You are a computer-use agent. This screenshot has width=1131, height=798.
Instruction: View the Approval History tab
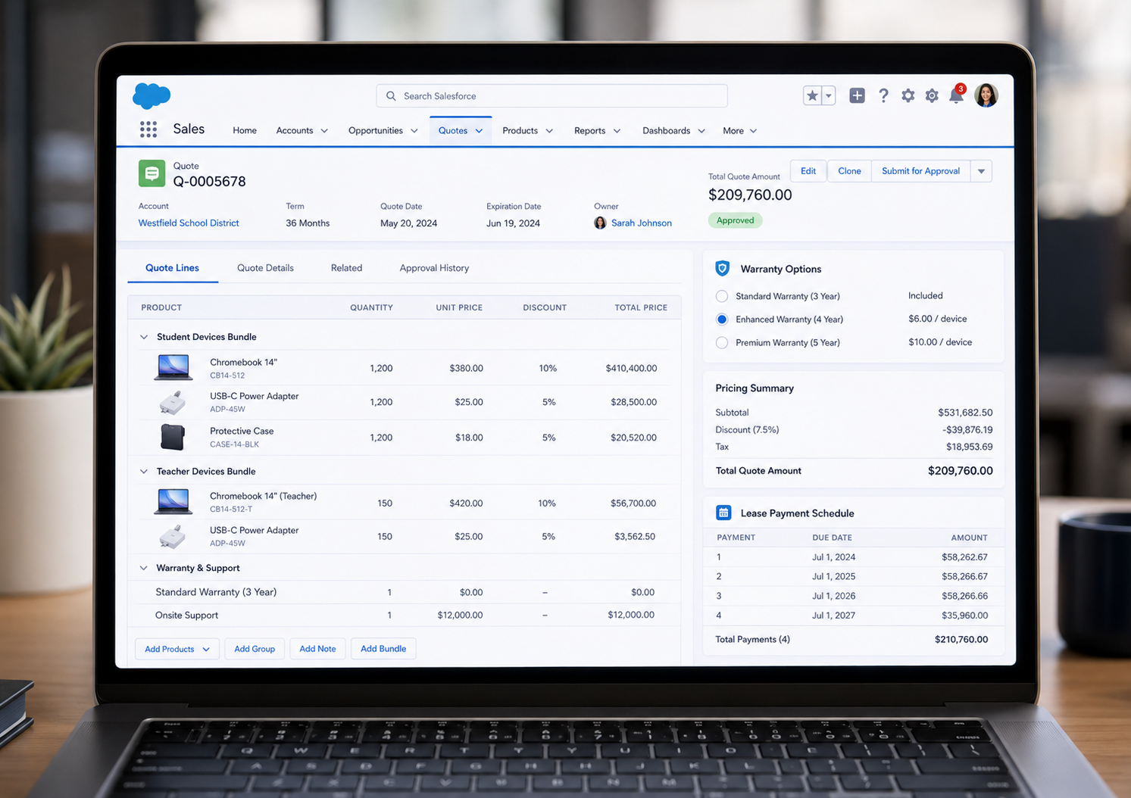tap(434, 268)
